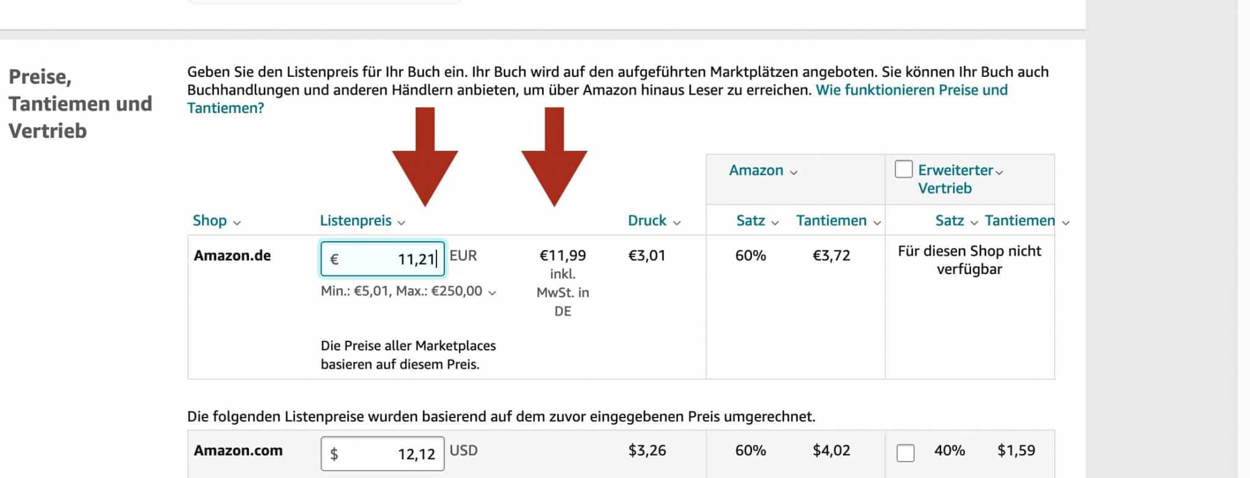Expand the Min/Max price range chevron
The width and height of the screenshot is (1250, 478).
point(493,292)
